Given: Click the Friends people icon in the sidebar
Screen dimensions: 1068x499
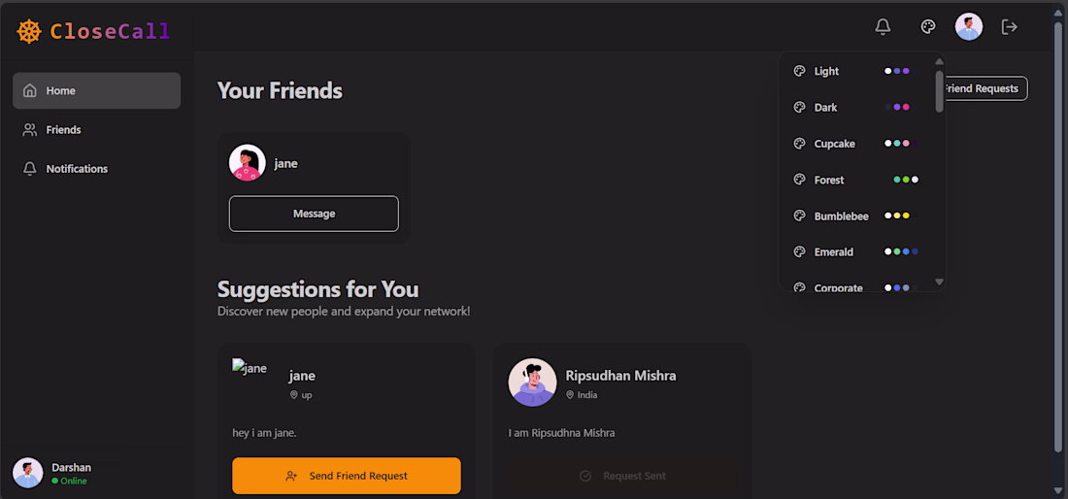Looking at the screenshot, I should (x=29, y=129).
